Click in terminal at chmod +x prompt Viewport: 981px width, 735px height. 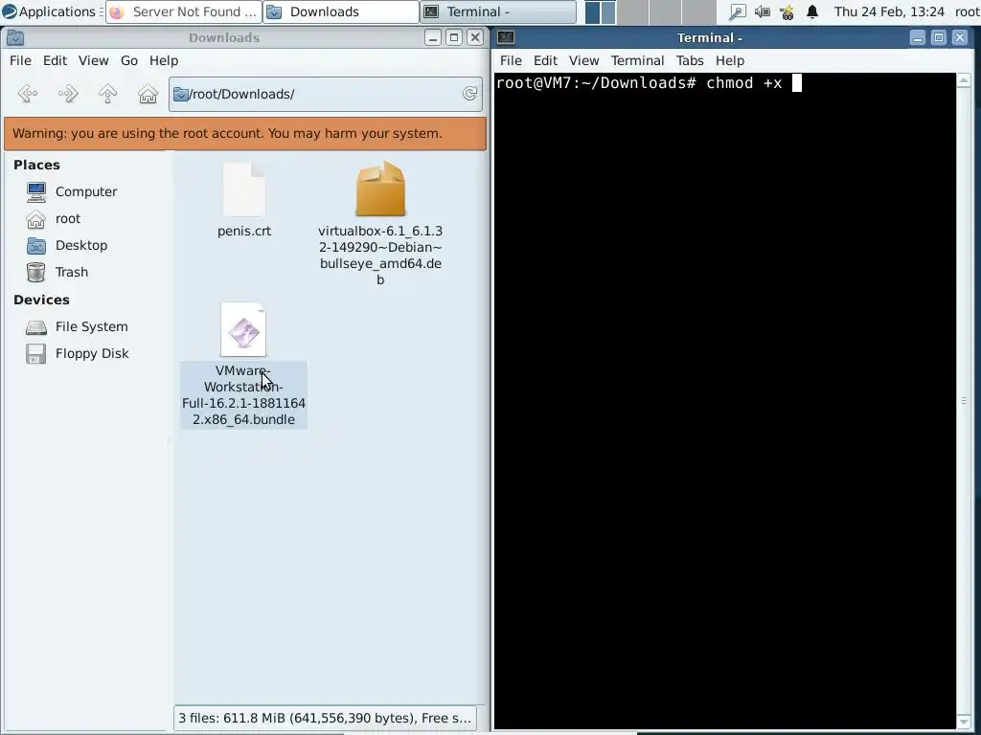coord(797,83)
